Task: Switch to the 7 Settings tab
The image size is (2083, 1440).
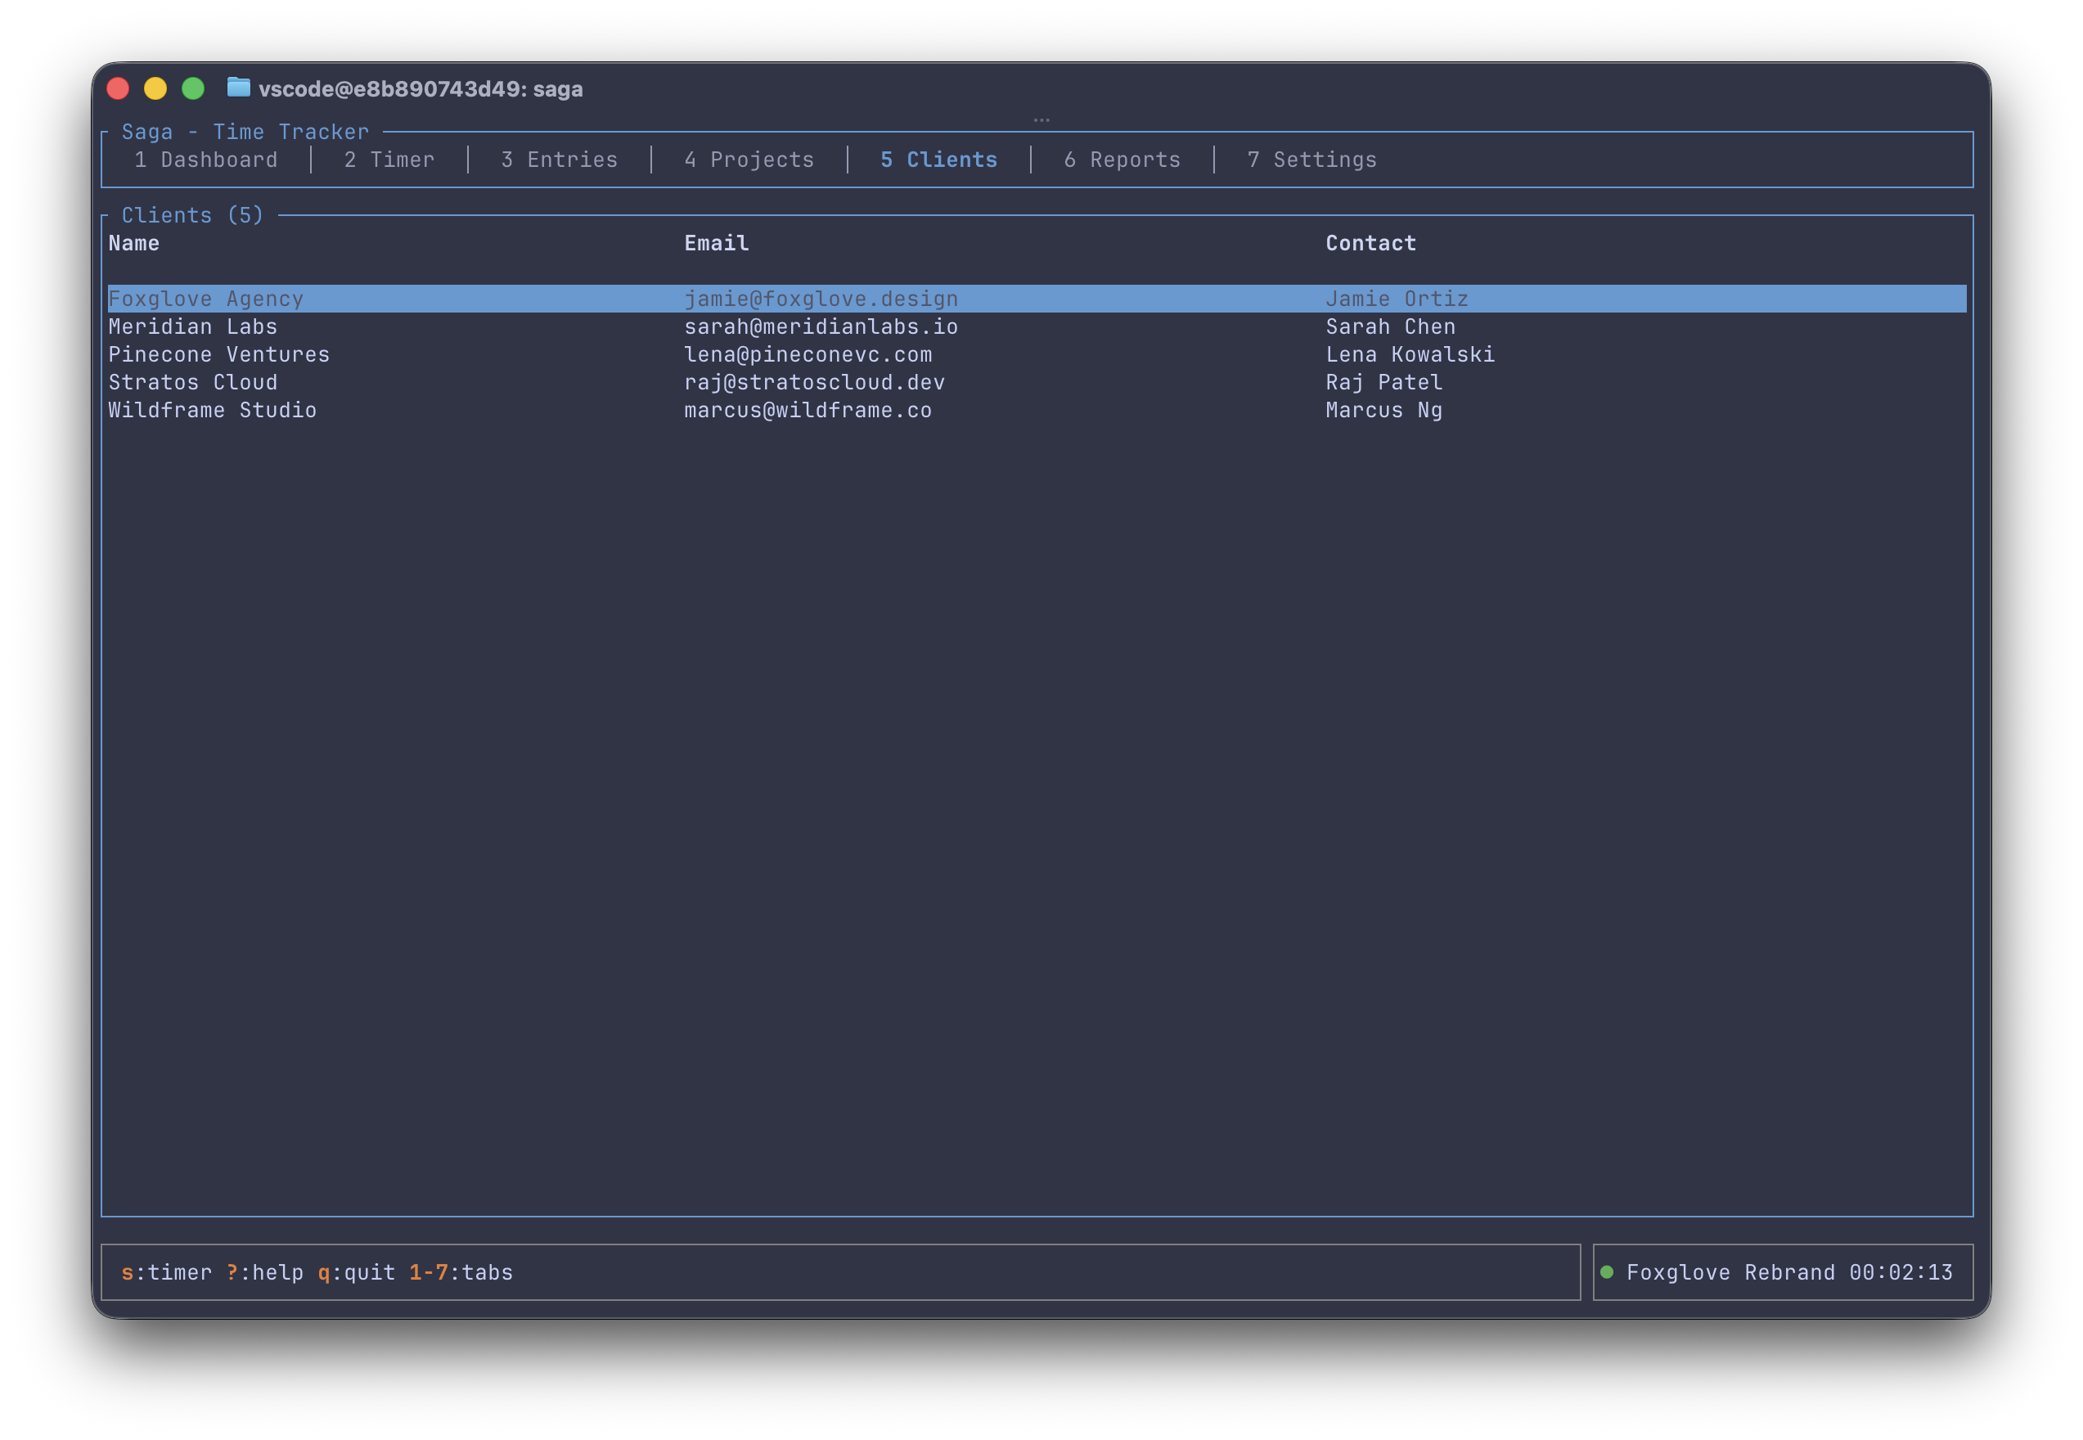Action: point(1311,160)
